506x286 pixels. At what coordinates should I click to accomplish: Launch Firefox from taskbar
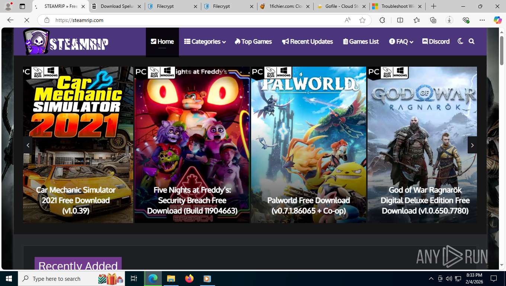[189, 279]
